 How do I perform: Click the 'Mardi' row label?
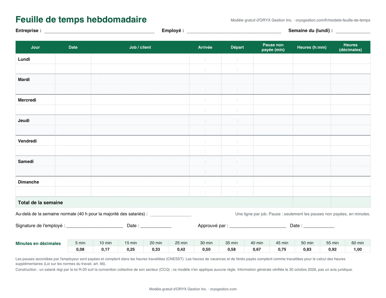(x=24, y=79)
